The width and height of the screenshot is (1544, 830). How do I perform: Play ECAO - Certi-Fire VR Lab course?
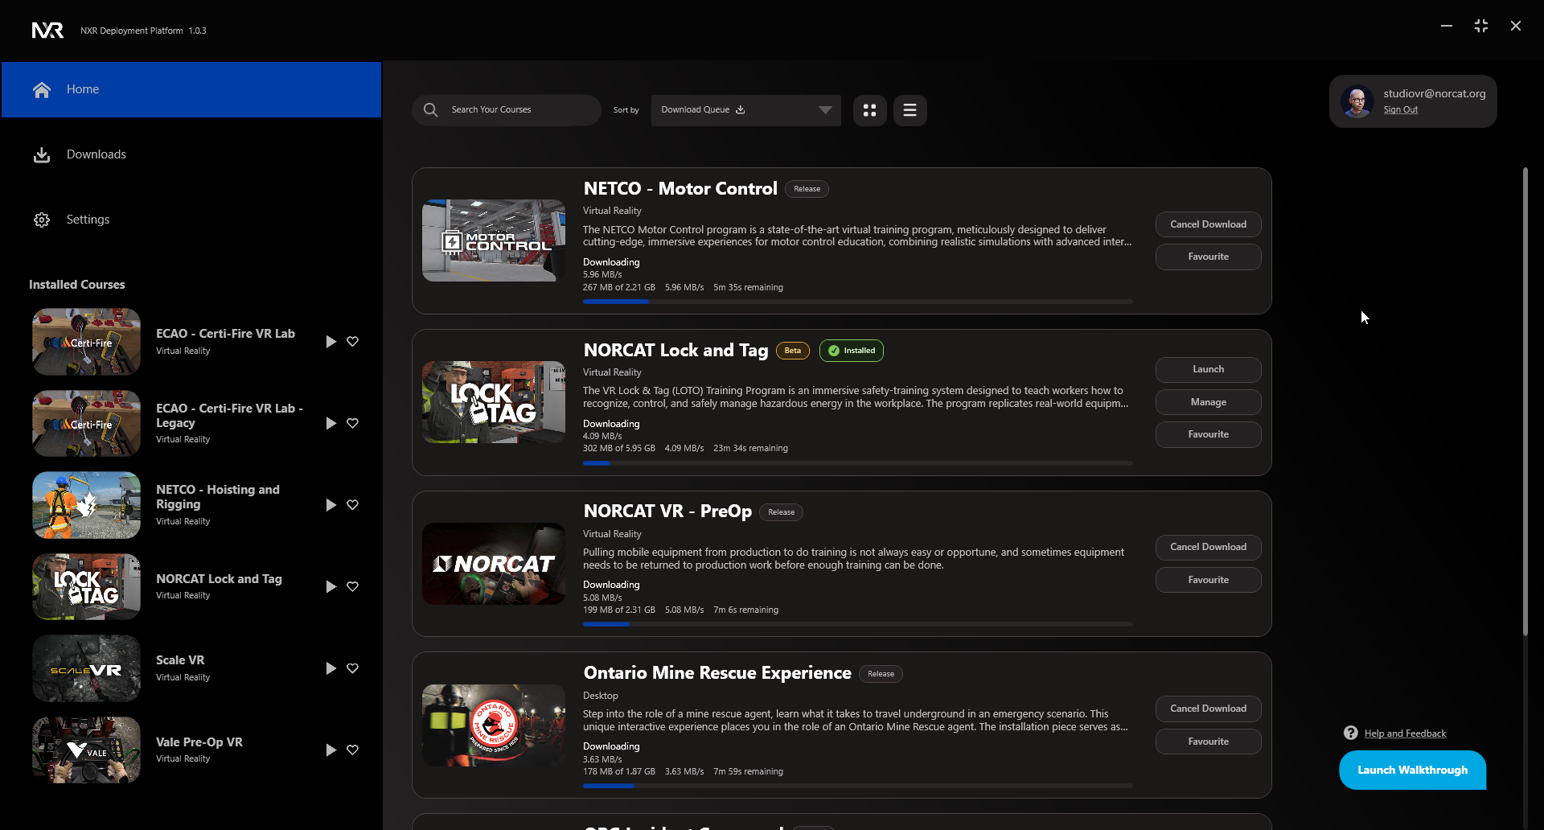tap(331, 342)
